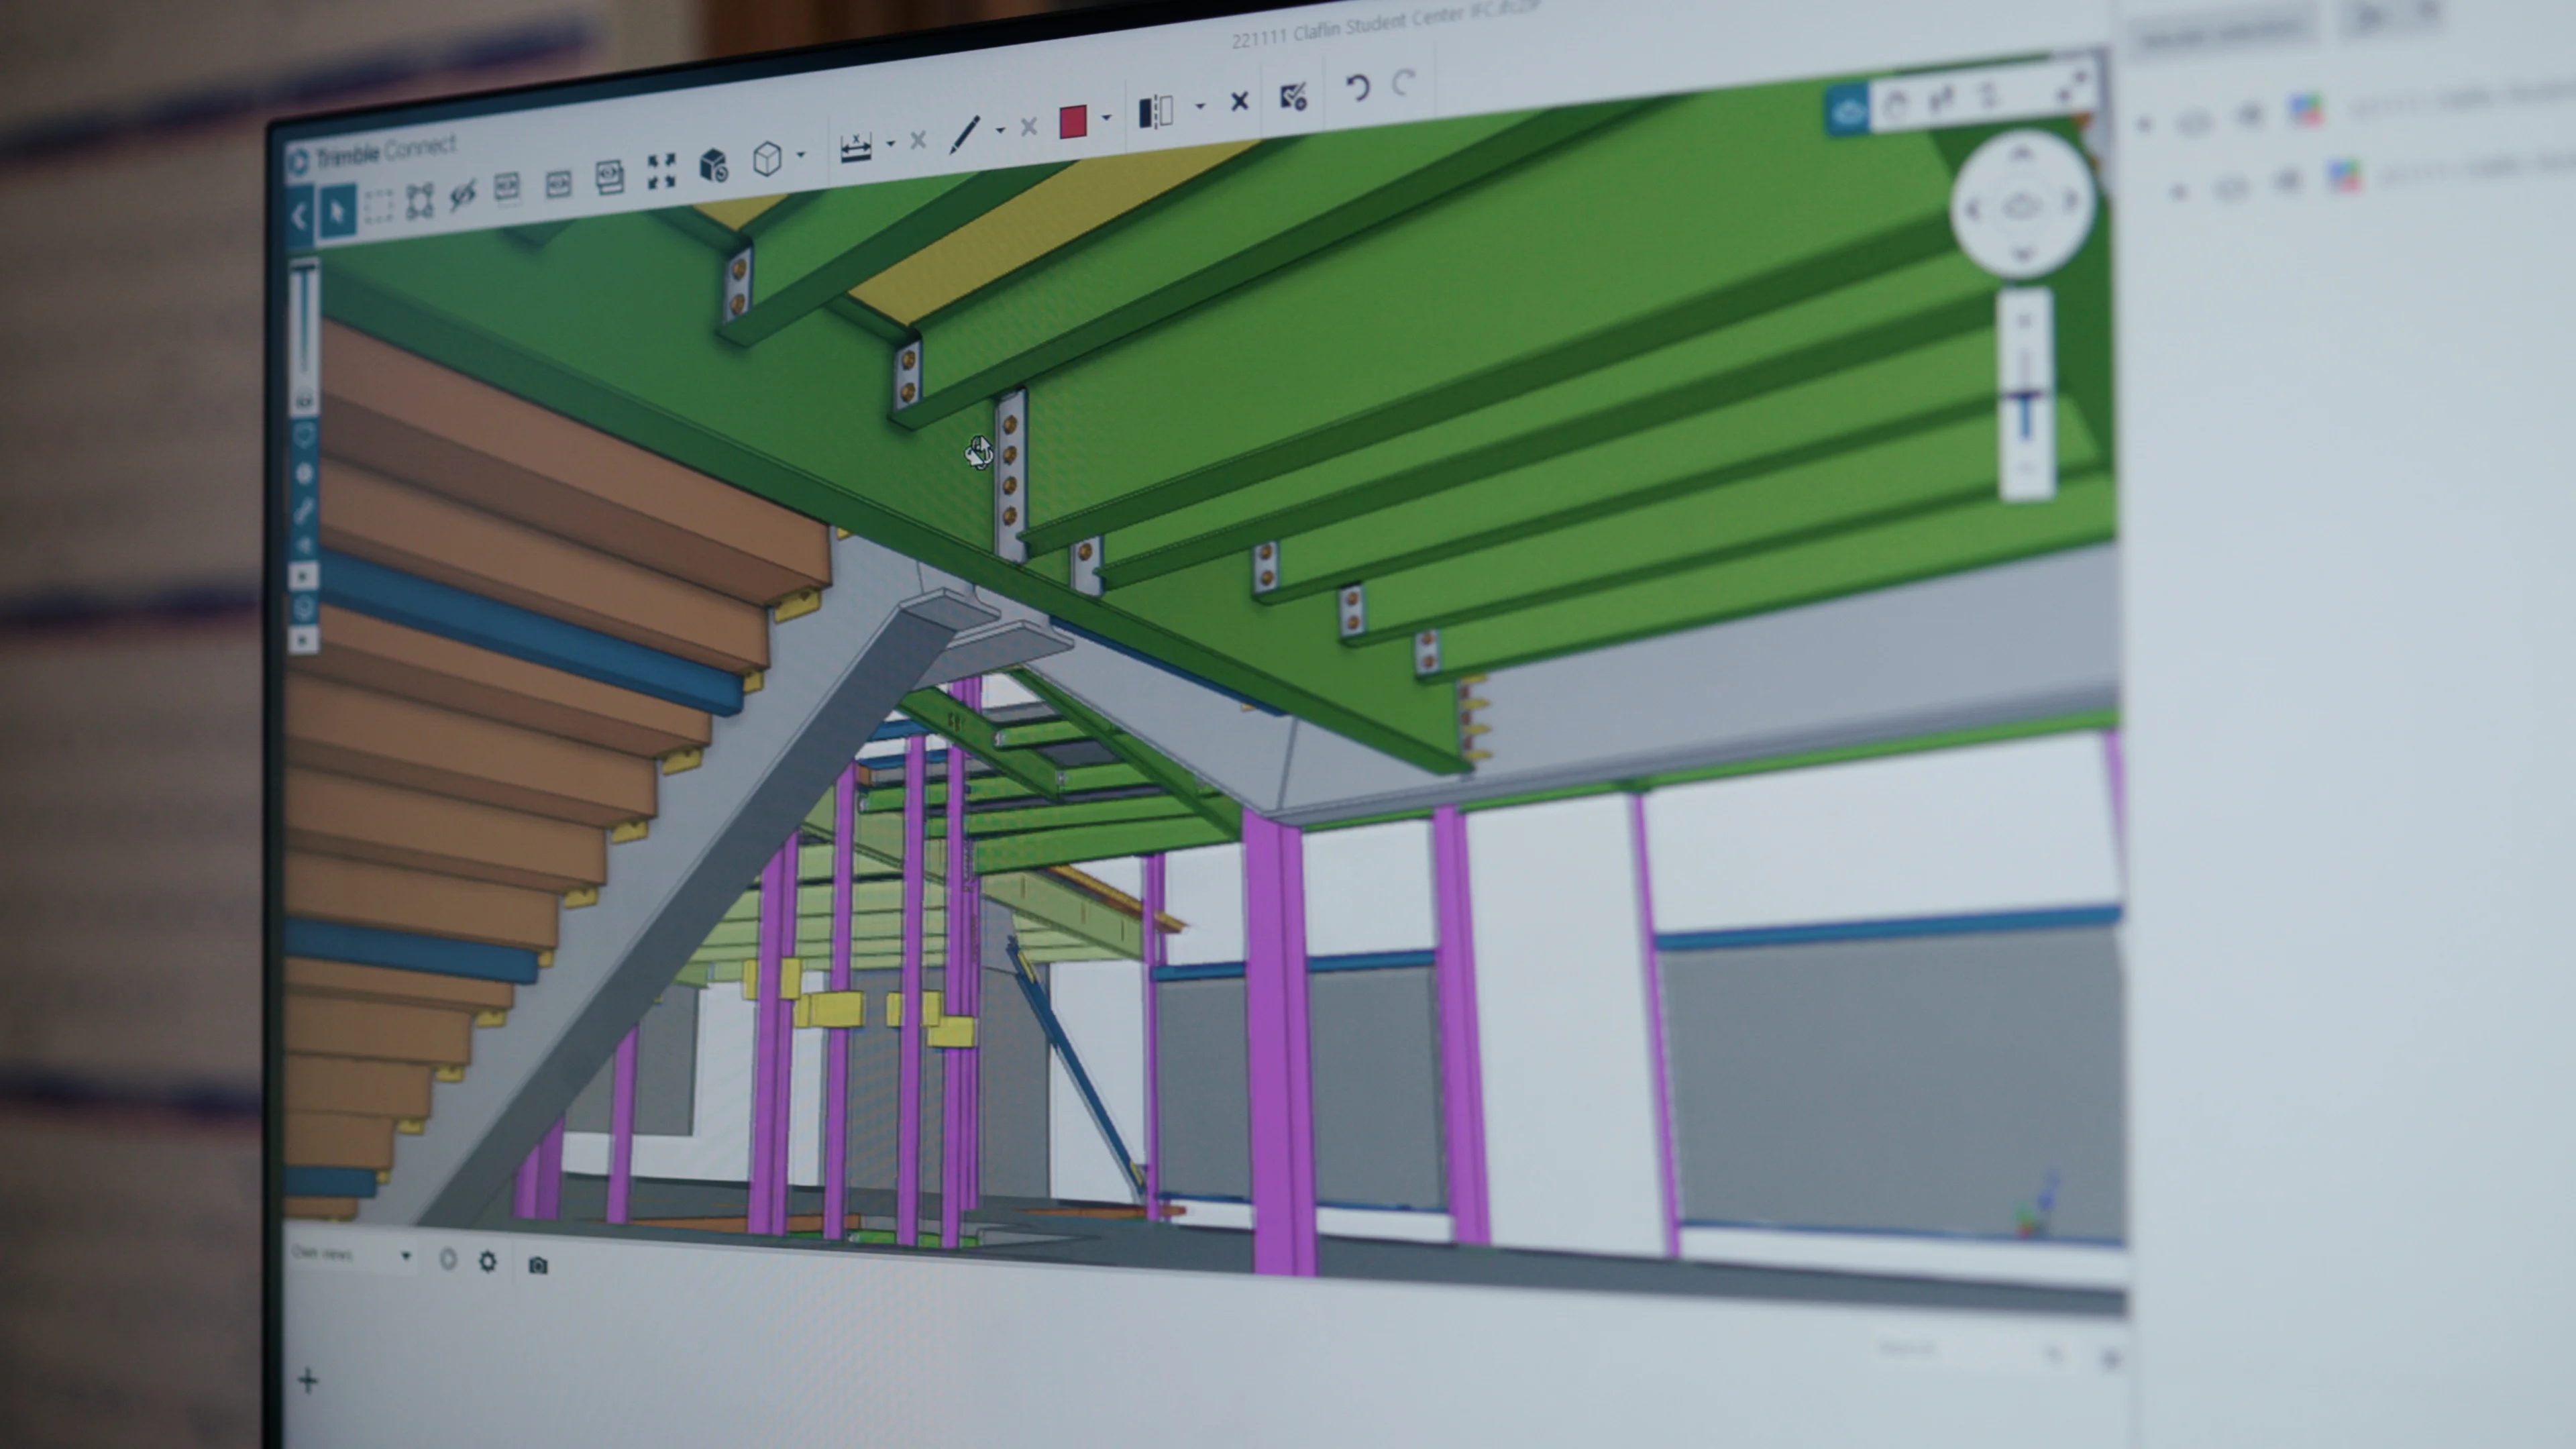Clear markups with X beside the pencil
This screenshot has width=2576, height=1449.
[x=1028, y=127]
